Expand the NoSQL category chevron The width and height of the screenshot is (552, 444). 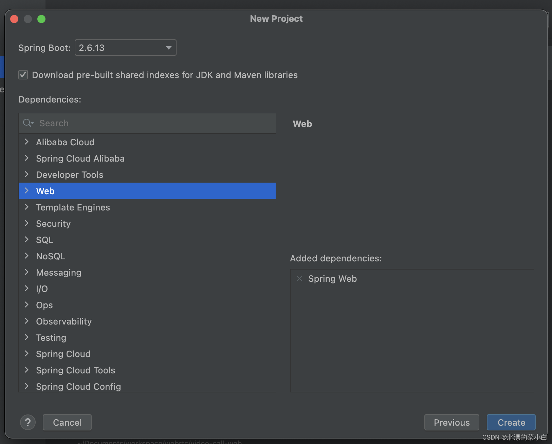26,256
